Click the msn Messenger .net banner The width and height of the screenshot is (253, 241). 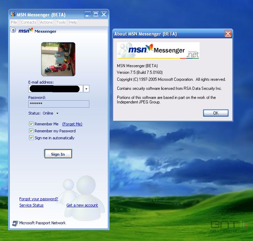coord(158,51)
